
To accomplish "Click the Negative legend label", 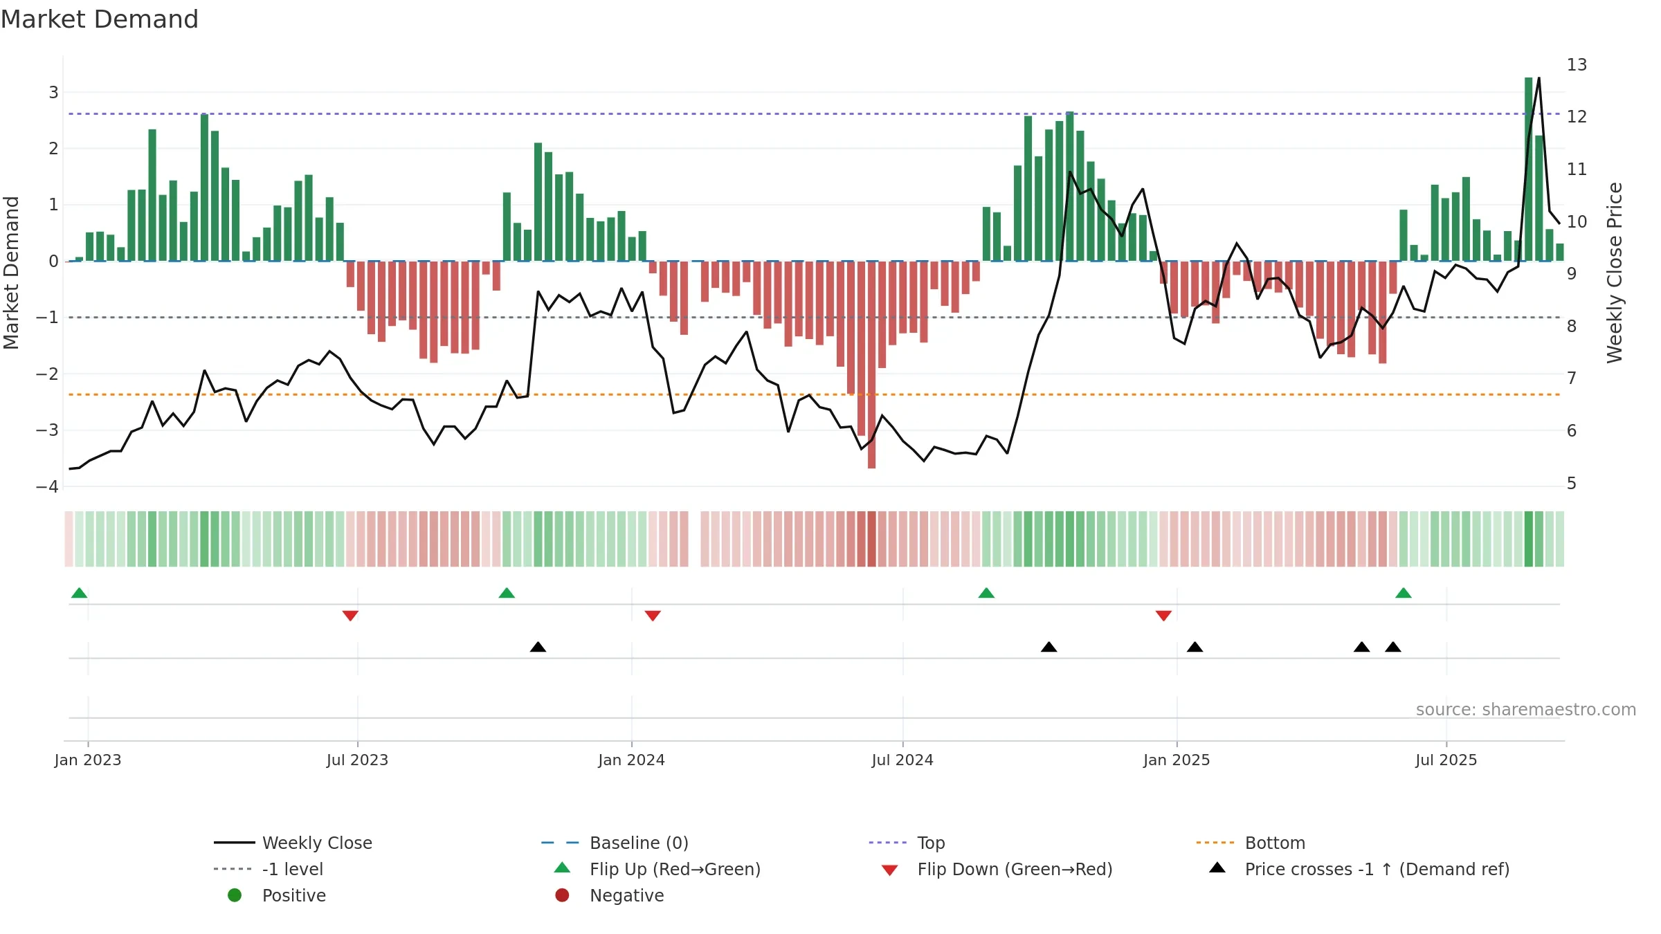I will (x=627, y=895).
